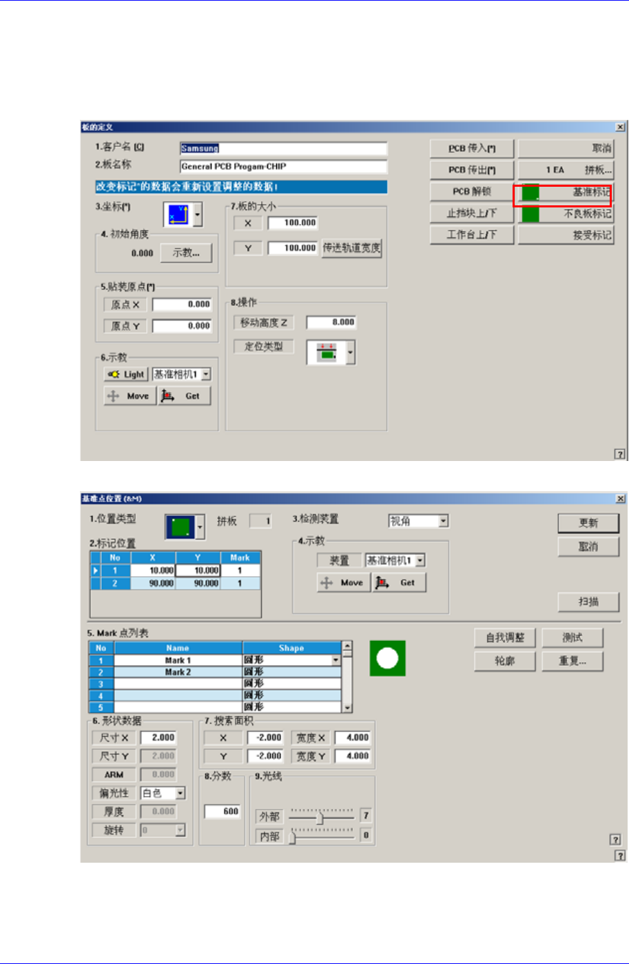
Task: Click the 定位类型 positioning icon
Action: (325, 353)
